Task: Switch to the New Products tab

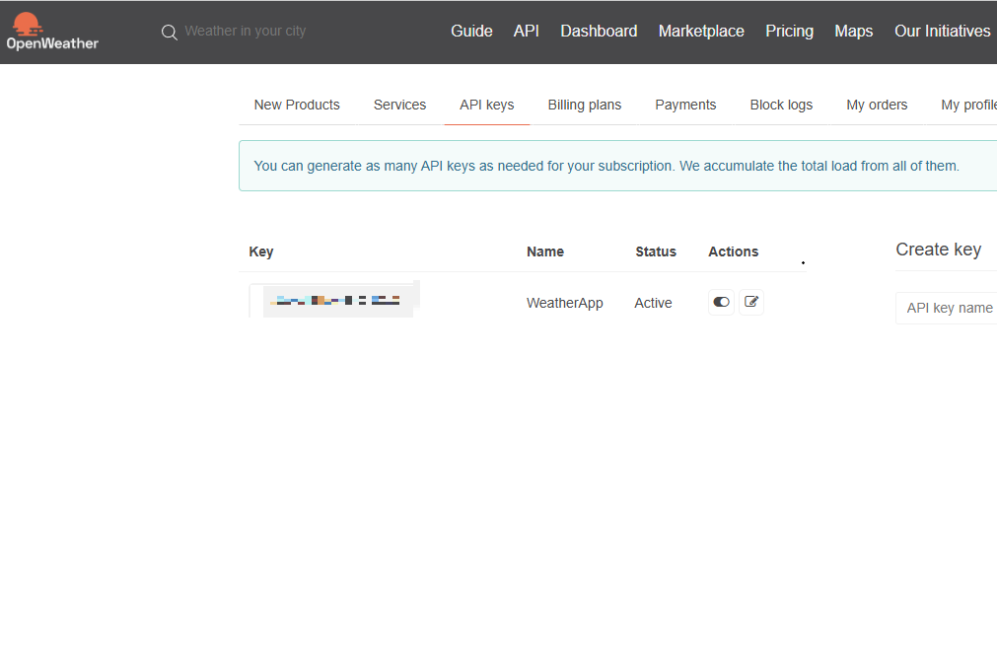Action: tap(297, 105)
